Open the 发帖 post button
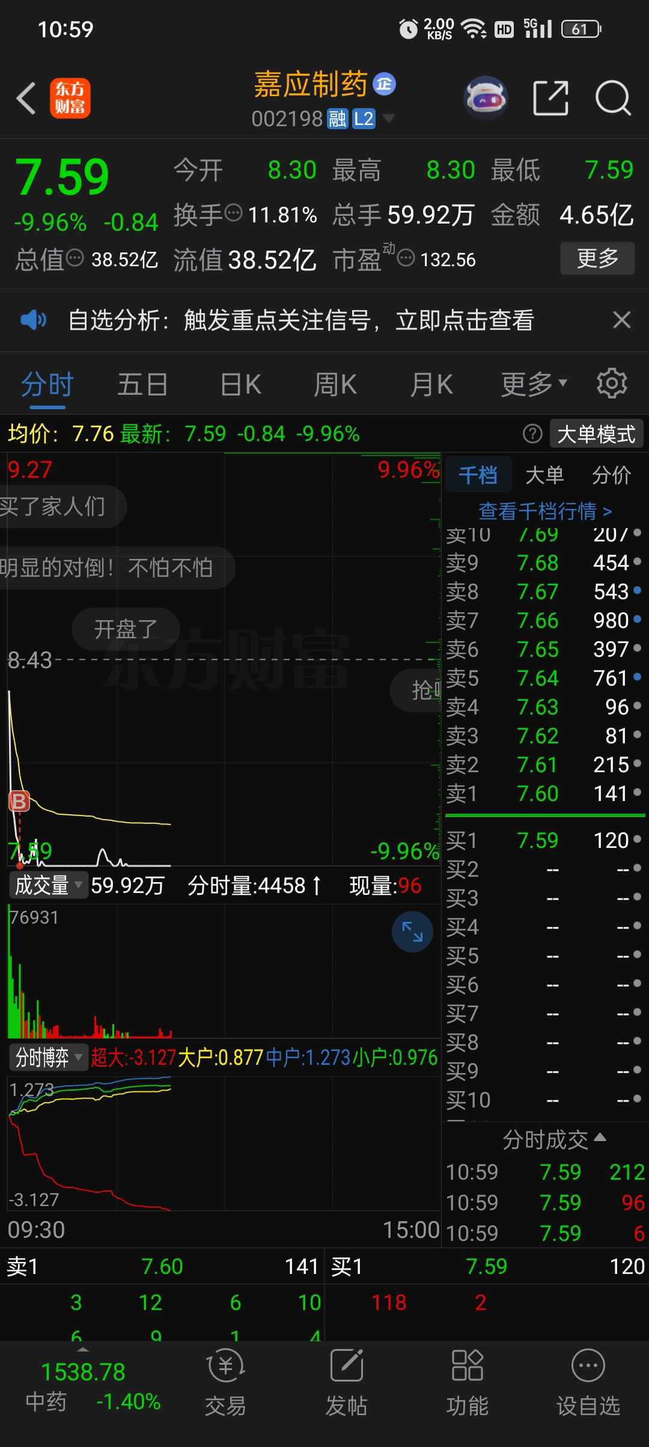 click(347, 1382)
